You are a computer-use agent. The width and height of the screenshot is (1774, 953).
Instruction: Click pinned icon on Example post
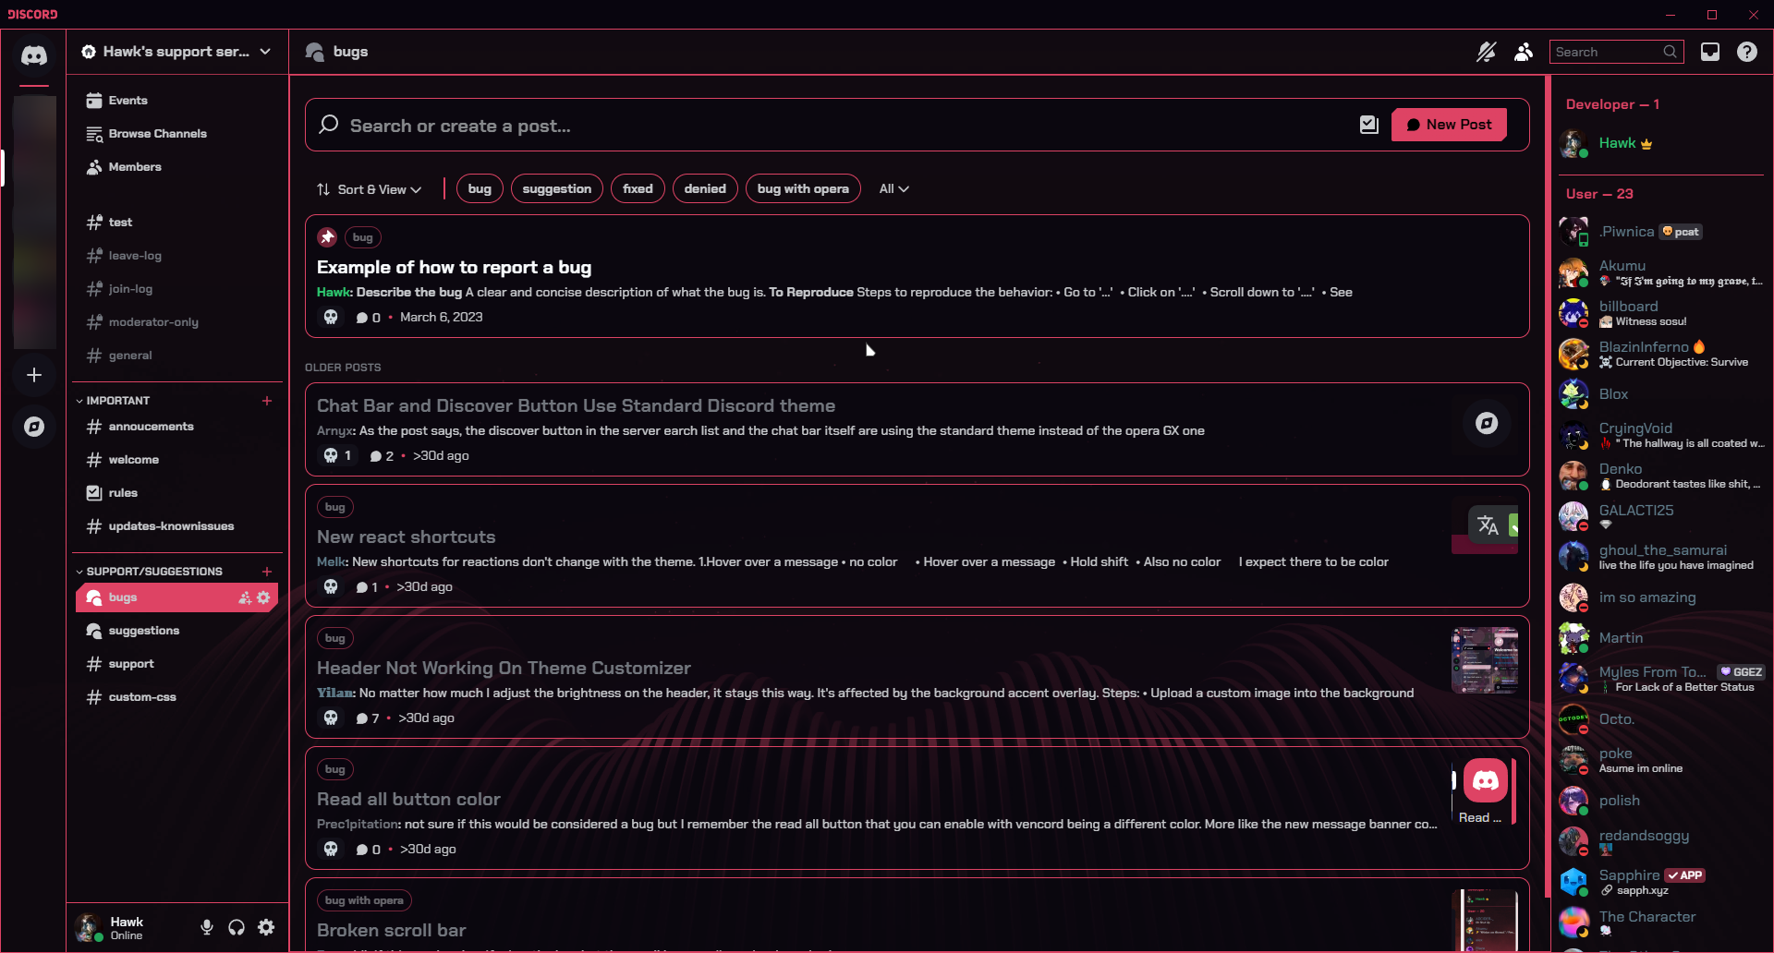[327, 237]
